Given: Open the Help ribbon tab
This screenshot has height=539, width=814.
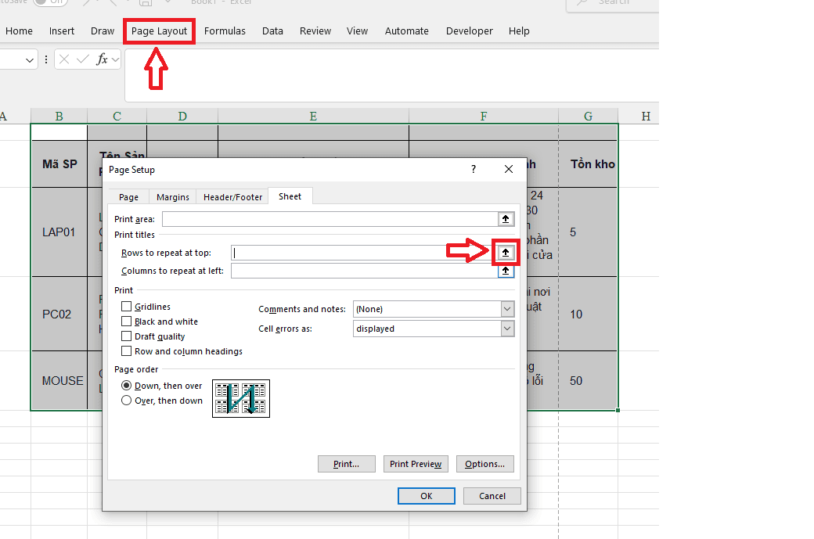Looking at the screenshot, I should 519,31.
